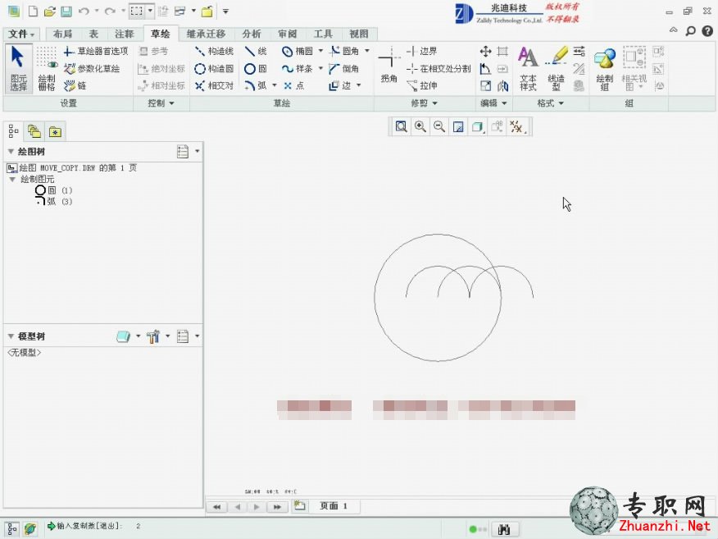Collapse the 绘制图元 tree node
Image resolution: width=718 pixels, height=539 pixels.
12,179
